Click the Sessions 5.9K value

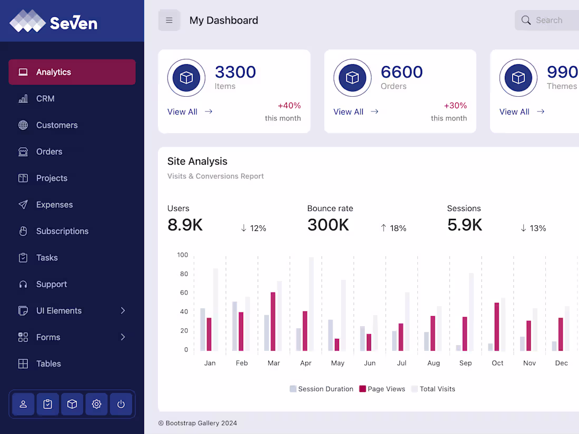coord(465,225)
